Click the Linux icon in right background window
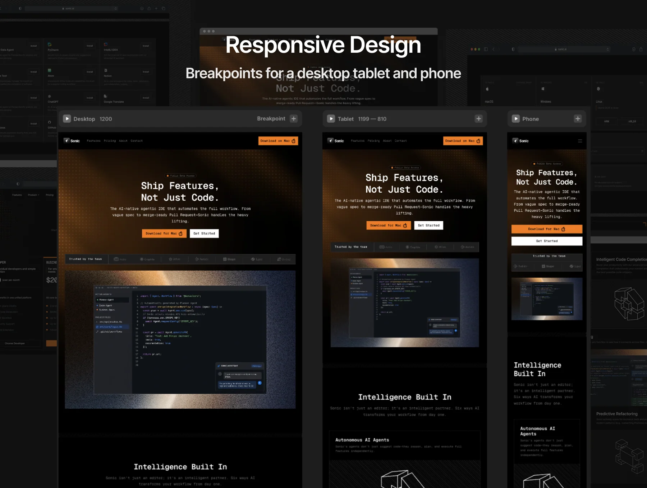Viewport: 647px width, 488px height. coord(598,89)
